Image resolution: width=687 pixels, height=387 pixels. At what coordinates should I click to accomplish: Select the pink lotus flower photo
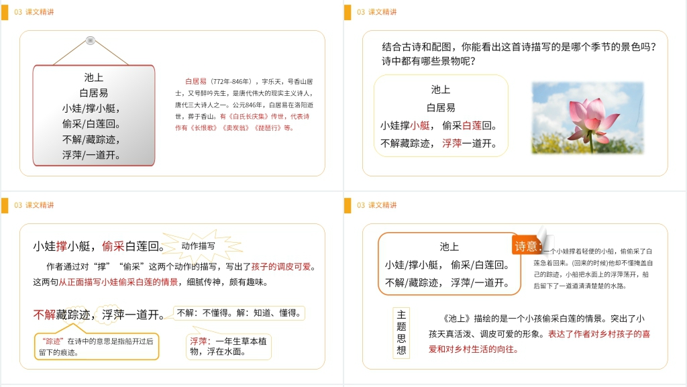(587, 118)
